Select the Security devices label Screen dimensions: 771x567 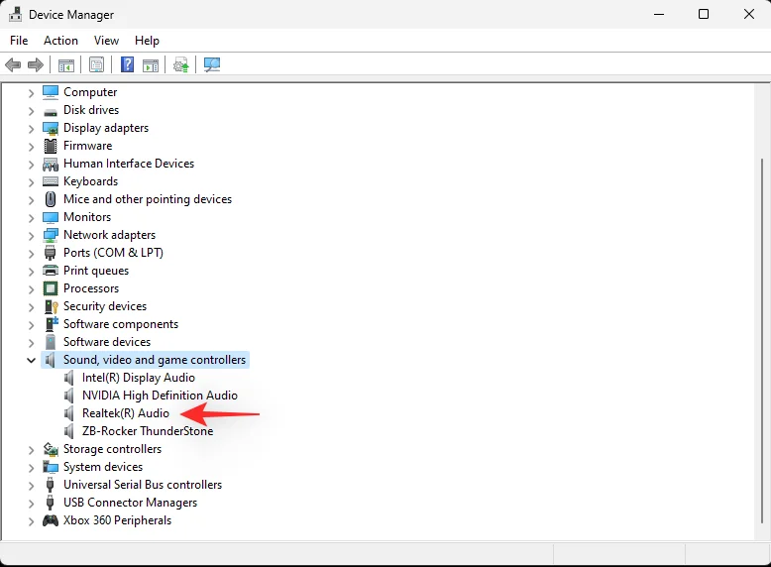[x=105, y=306]
